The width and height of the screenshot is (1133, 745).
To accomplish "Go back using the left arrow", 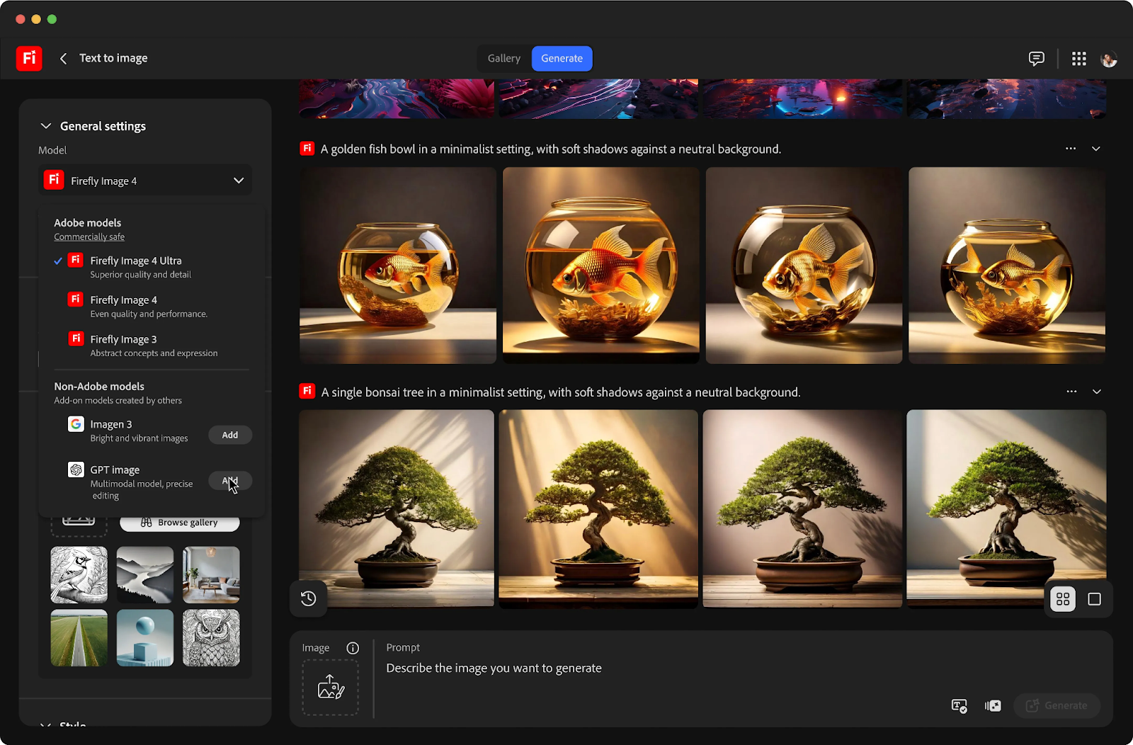I will [63, 59].
